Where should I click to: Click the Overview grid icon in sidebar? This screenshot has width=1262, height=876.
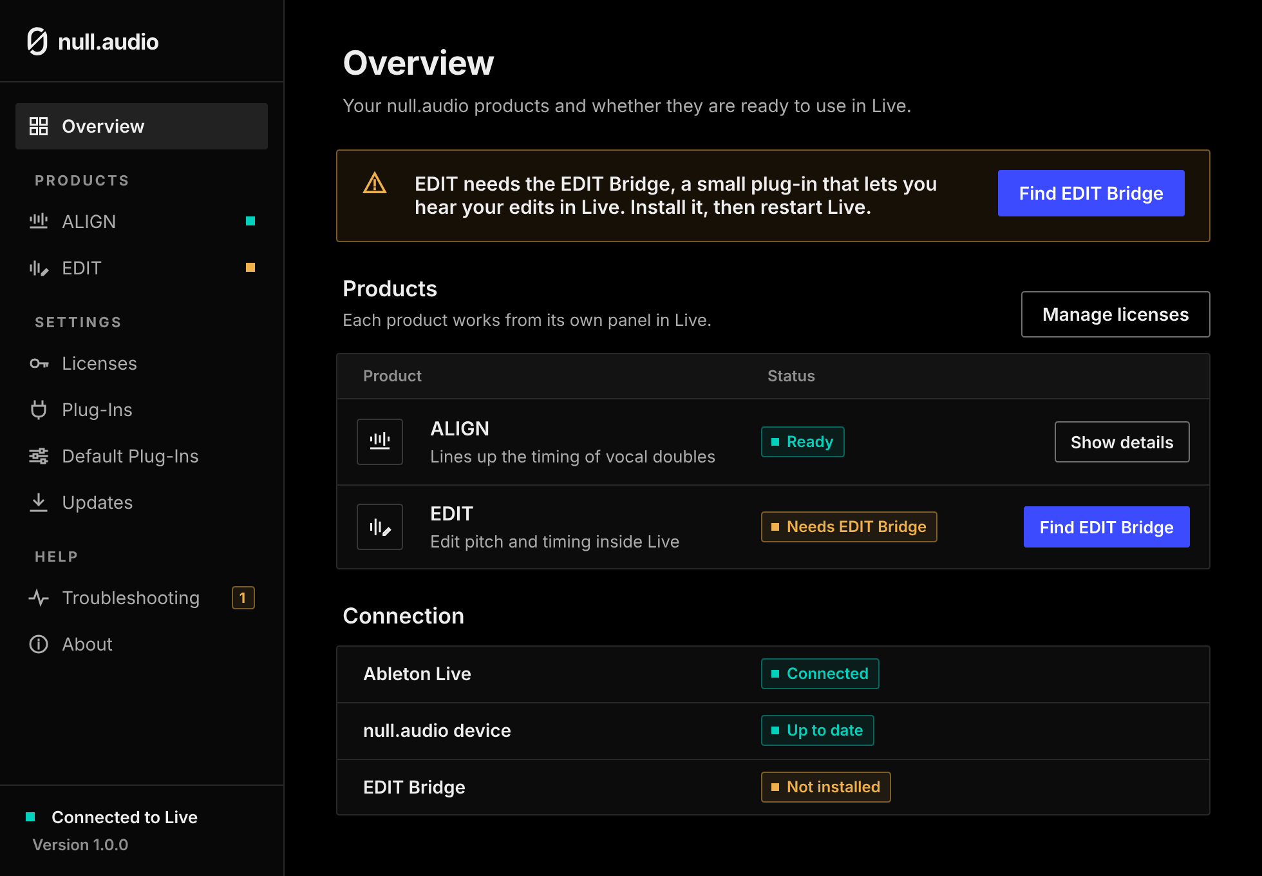tap(39, 126)
